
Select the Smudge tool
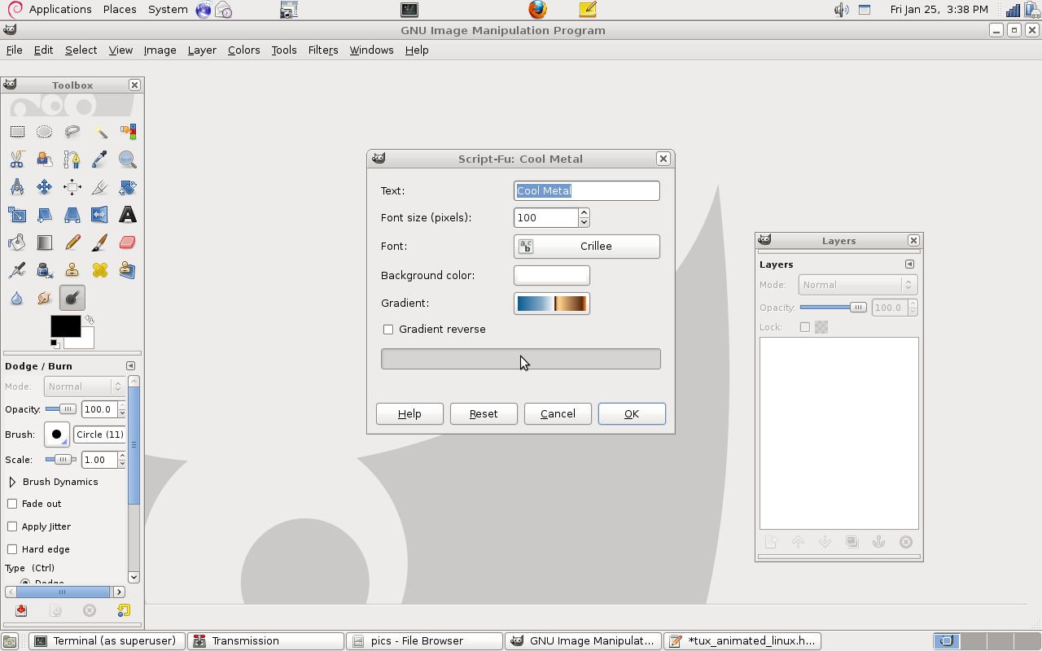coord(44,297)
